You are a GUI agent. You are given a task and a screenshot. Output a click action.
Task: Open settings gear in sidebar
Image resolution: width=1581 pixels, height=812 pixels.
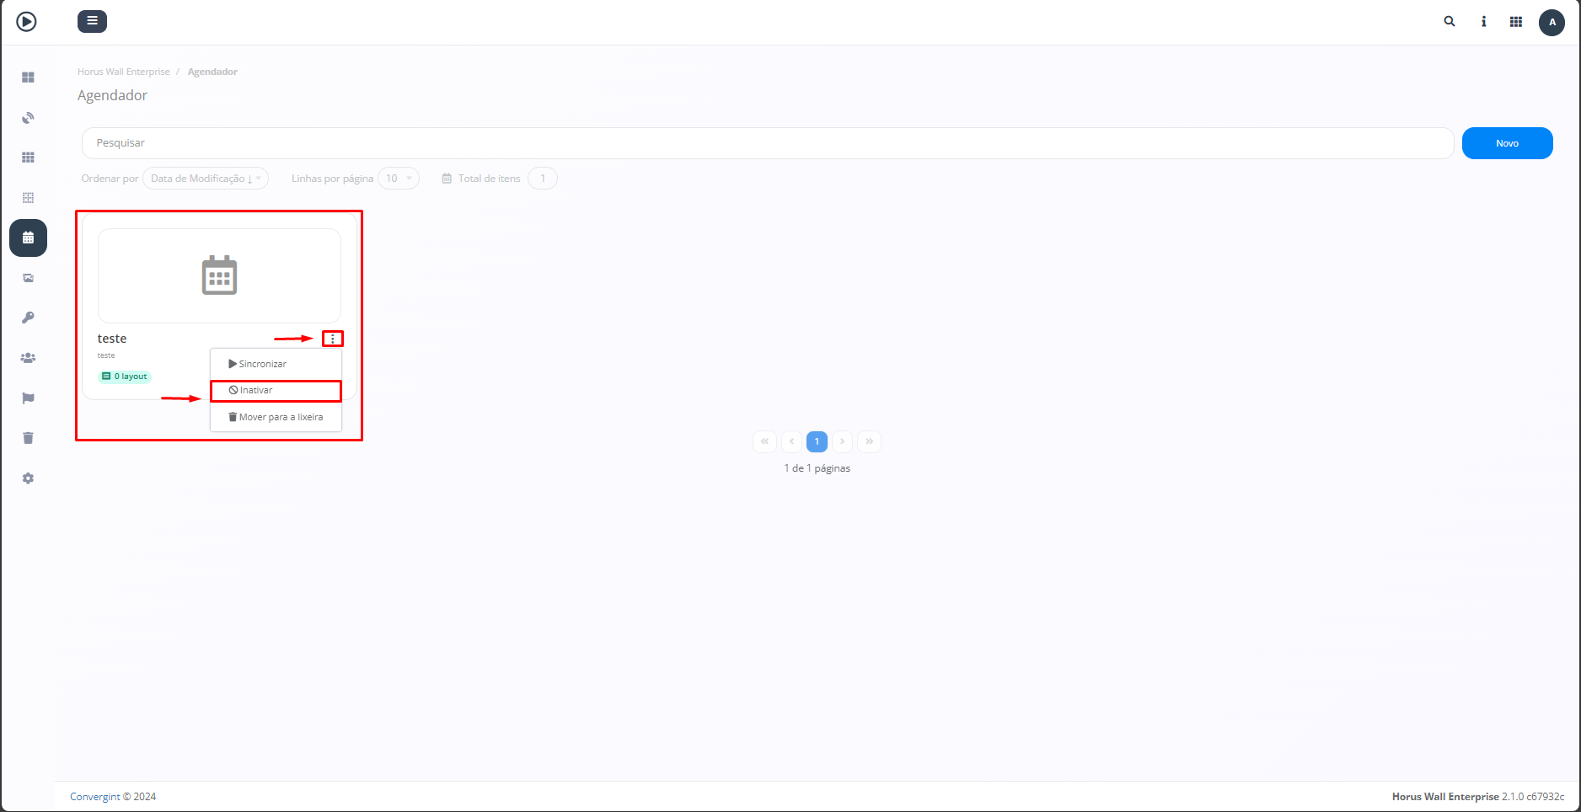coord(28,478)
